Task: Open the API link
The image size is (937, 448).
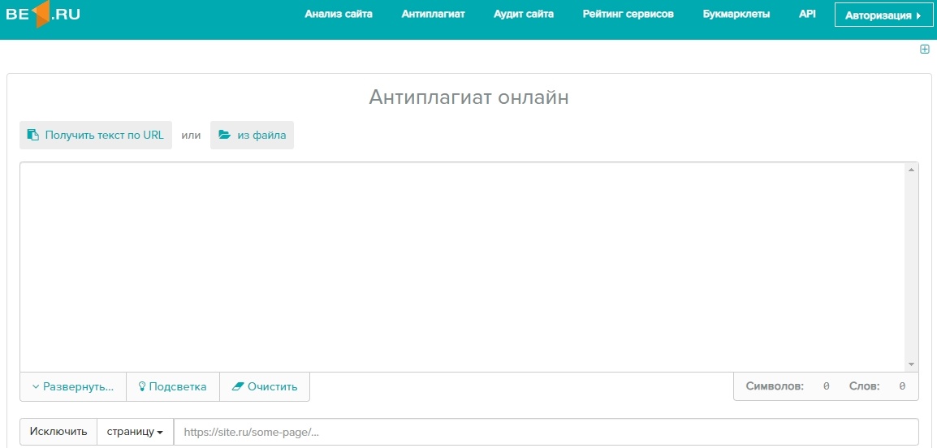Action: pos(807,15)
